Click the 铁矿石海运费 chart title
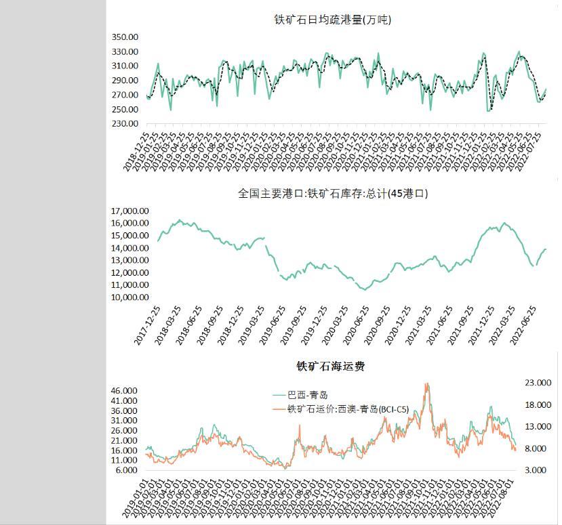562x525 pixels. click(x=331, y=366)
